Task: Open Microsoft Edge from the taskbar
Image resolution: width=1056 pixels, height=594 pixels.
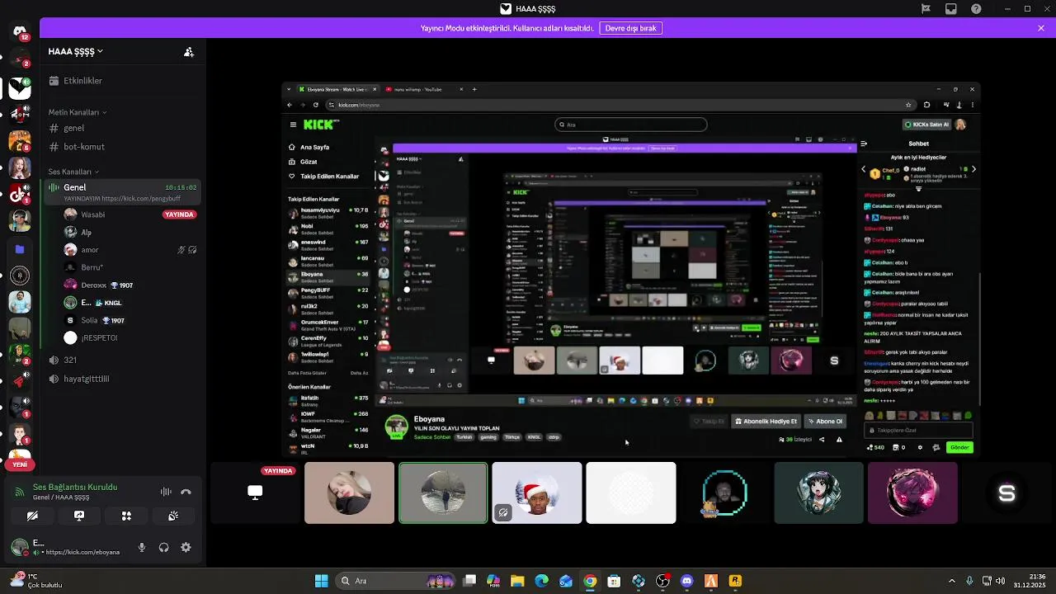Action: [x=541, y=581]
